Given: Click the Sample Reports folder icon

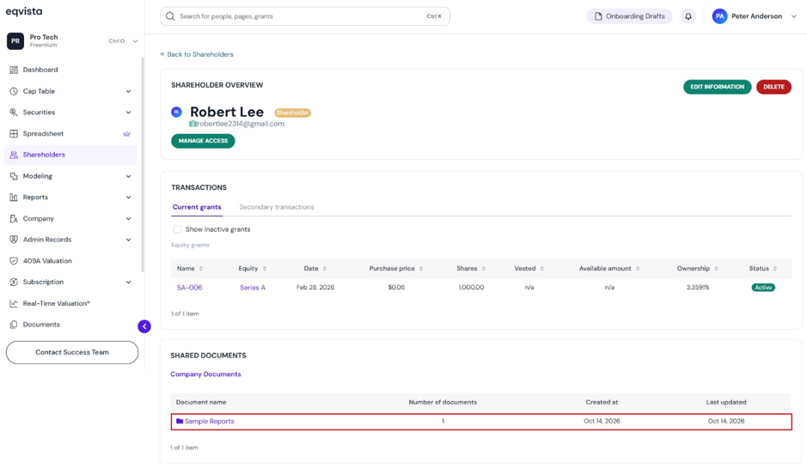Looking at the screenshot, I should (180, 421).
